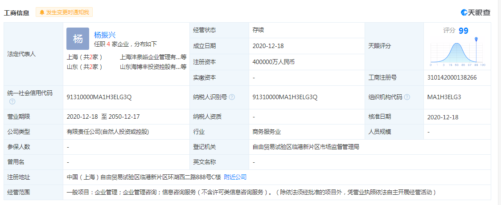501x205 pixels.
Task: Click the 评分 99 score value
Action: click(463, 31)
